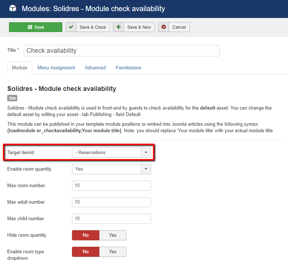Screen dimensions: 288x264
Task: Click the red cancel icon
Action: point(164,27)
